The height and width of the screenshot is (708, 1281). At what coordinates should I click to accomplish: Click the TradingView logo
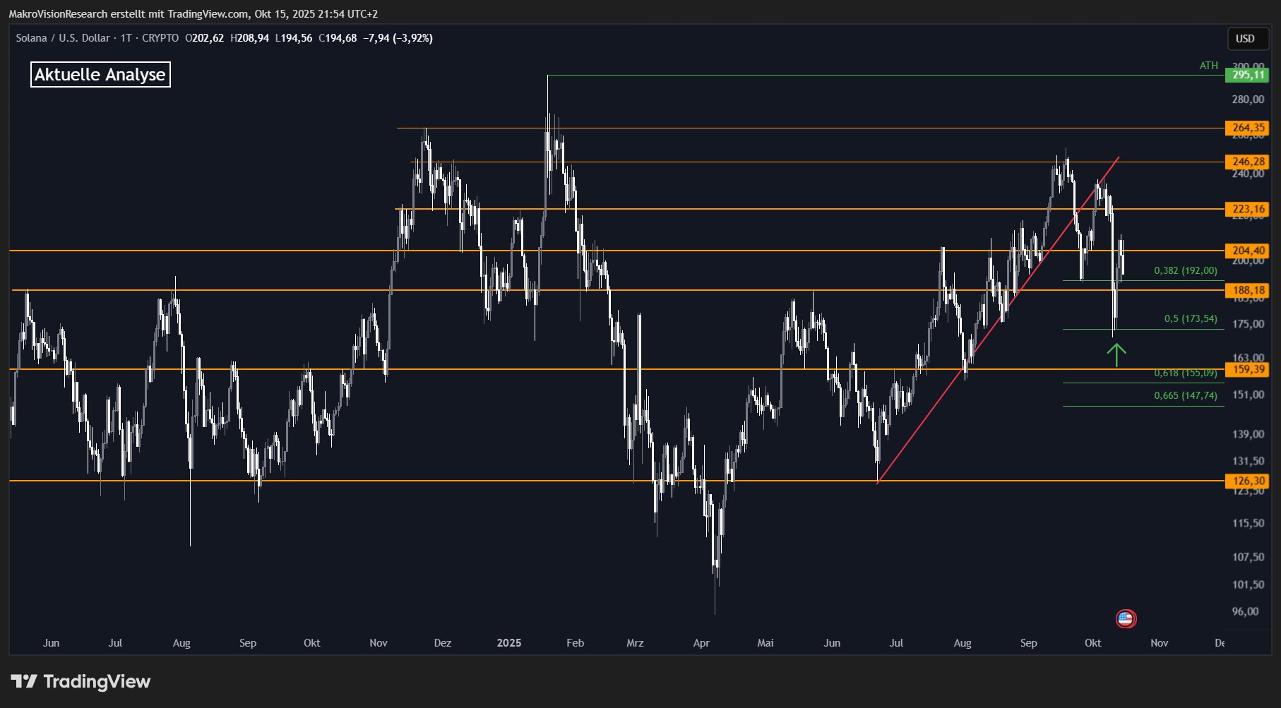tap(81, 682)
